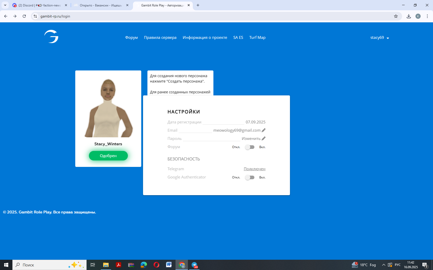Click the registration date 07.09.2025
The width and height of the screenshot is (433, 270).
click(x=255, y=122)
